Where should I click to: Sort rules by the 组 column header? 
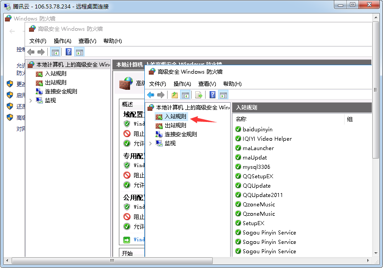click(x=358, y=119)
